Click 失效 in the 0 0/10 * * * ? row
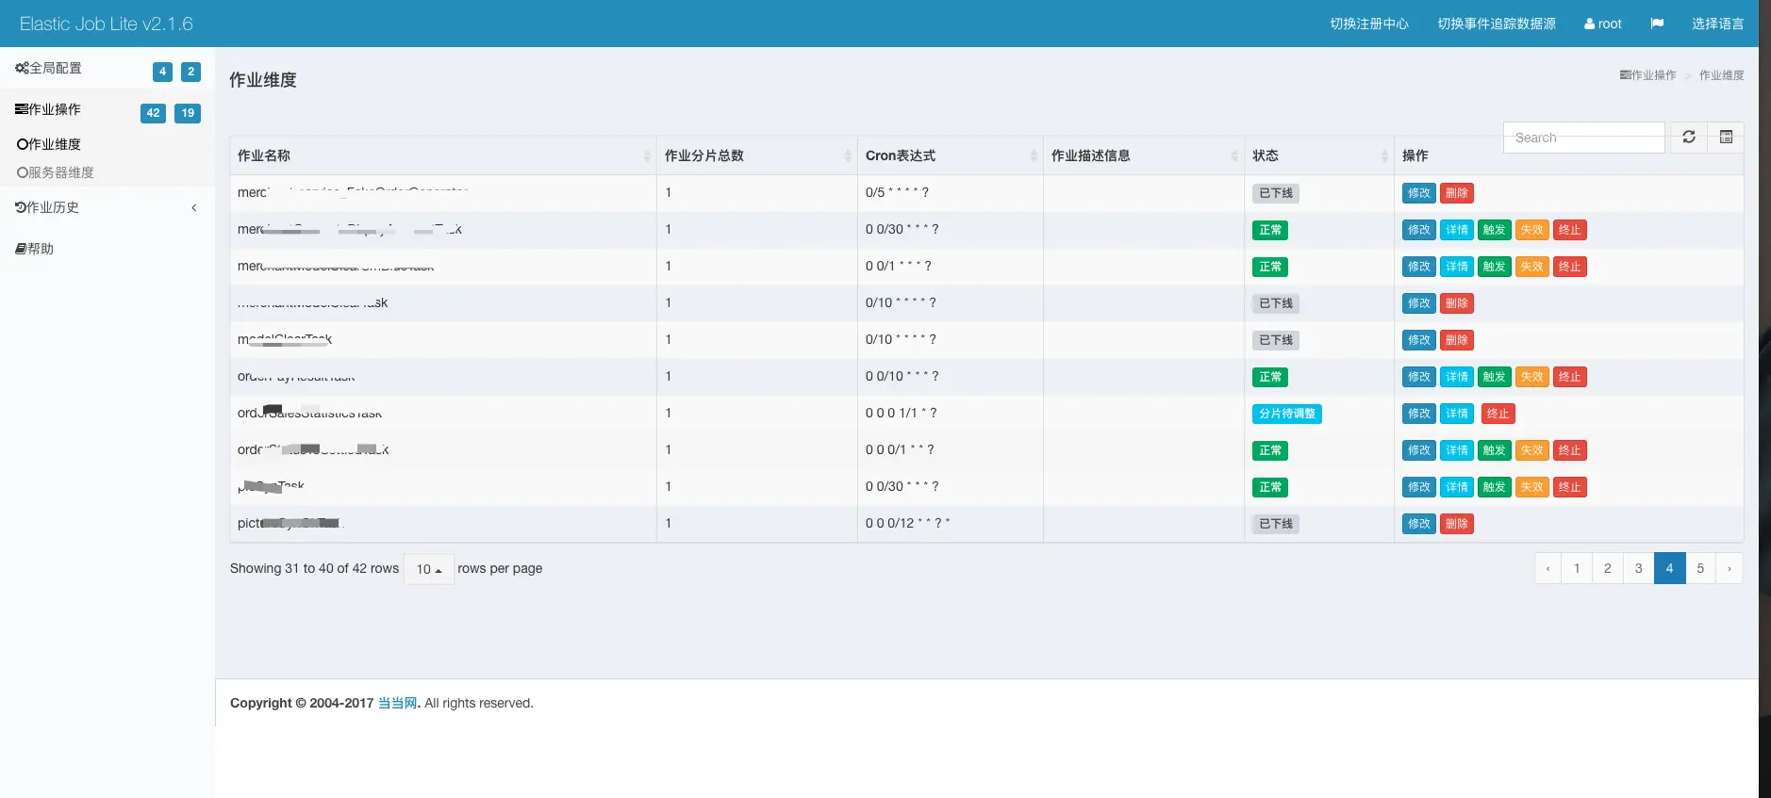 click(x=1531, y=377)
